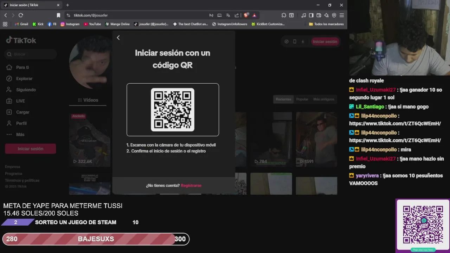Select the 'Iniciar sesión | TikTok' browser tab
Screen dimensions: 450x253
32,5
